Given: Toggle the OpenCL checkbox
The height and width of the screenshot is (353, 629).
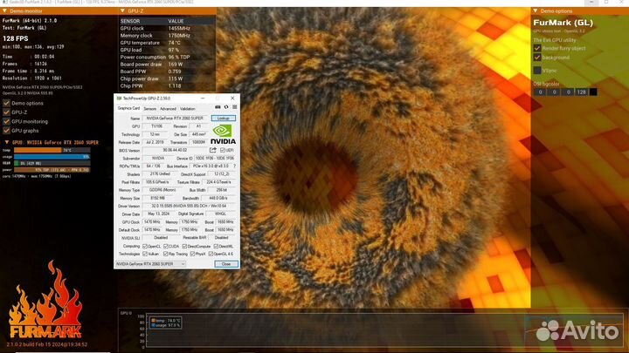Looking at the screenshot, I should [x=145, y=247].
